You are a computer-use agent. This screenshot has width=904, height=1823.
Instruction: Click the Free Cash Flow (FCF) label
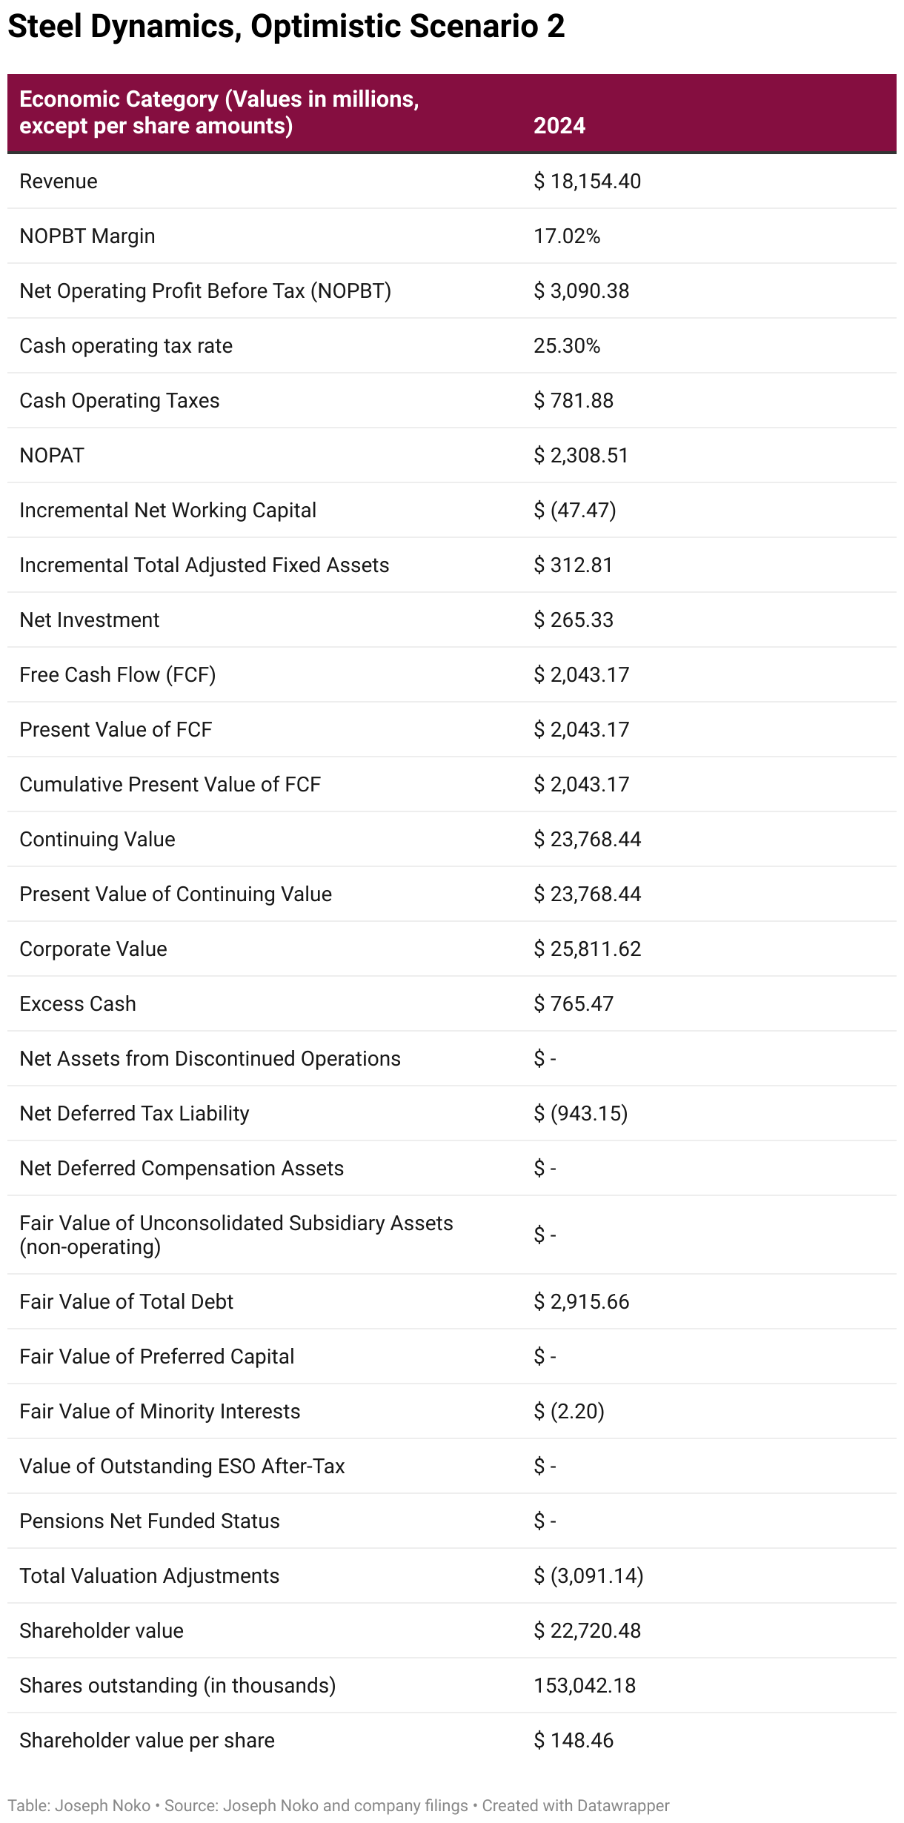click(118, 675)
